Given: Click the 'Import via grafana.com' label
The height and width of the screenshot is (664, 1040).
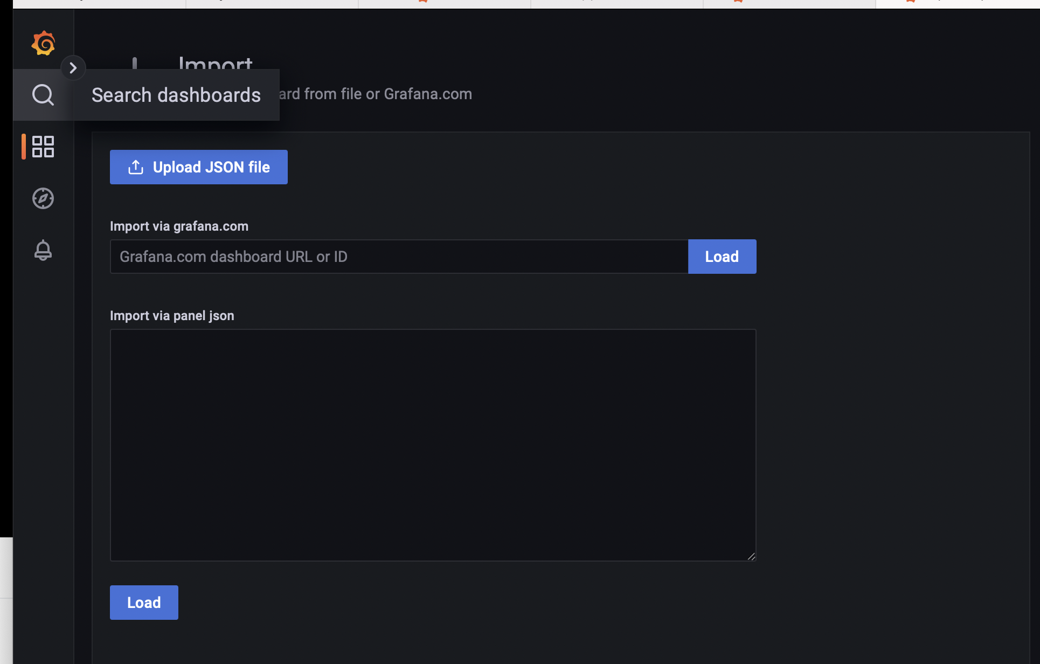Looking at the screenshot, I should [179, 226].
